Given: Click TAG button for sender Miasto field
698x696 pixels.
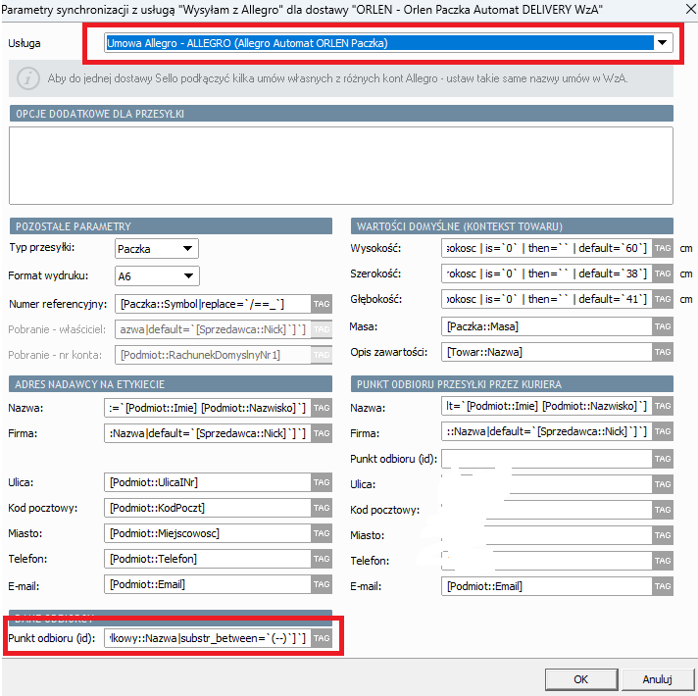Looking at the screenshot, I should point(322,533).
